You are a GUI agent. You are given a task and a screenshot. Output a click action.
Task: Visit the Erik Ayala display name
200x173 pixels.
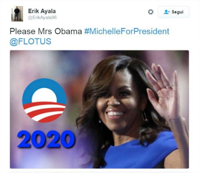pos(42,11)
